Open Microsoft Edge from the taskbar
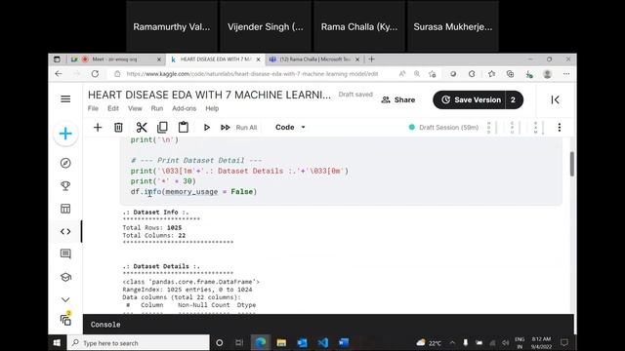 261,342
